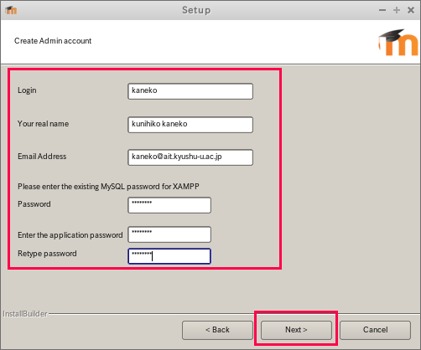Click the Setup title bar text
This screenshot has width=421, height=350.
(x=196, y=10)
